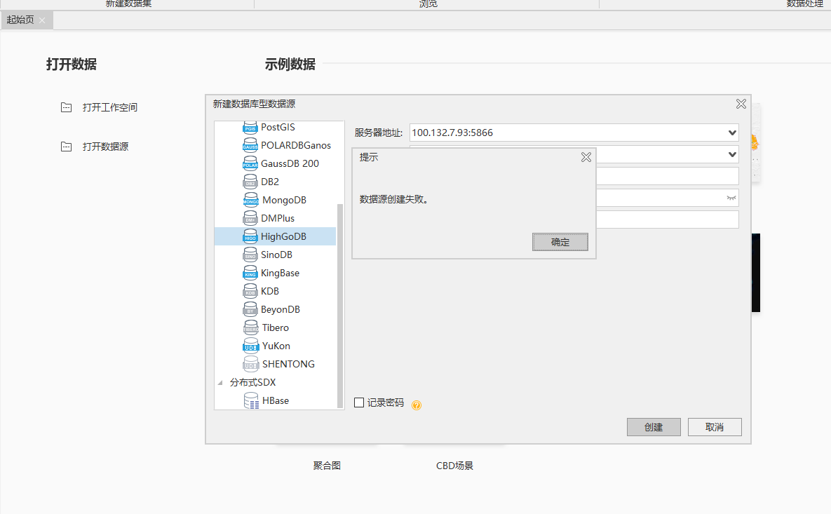Click the YuKon UDB icon
The height and width of the screenshot is (514, 831).
(x=250, y=346)
